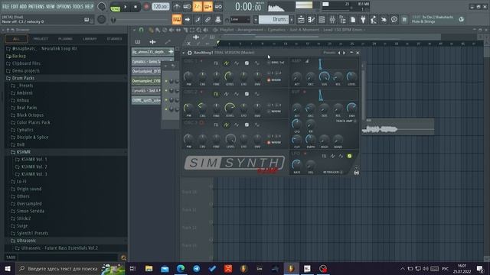This screenshot has height=275, width=490.
Task: Enable the OSC 3 power button
Action: click(x=201, y=123)
